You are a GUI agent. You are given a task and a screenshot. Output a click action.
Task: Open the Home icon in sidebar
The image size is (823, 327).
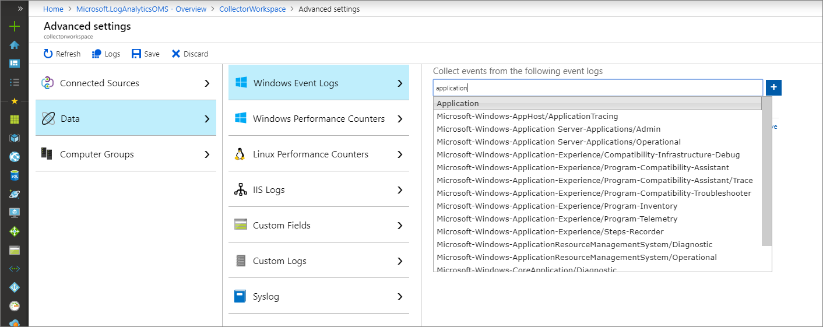click(x=15, y=45)
